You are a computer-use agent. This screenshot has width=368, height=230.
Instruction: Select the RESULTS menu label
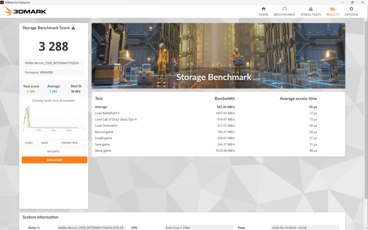coord(333,15)
